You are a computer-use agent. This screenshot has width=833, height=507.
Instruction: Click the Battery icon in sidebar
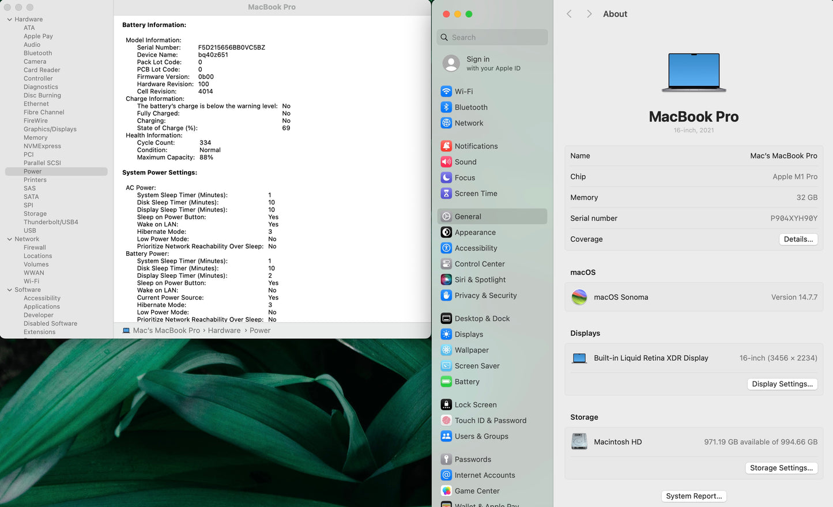pyautogui.click(x=446, y=382)
